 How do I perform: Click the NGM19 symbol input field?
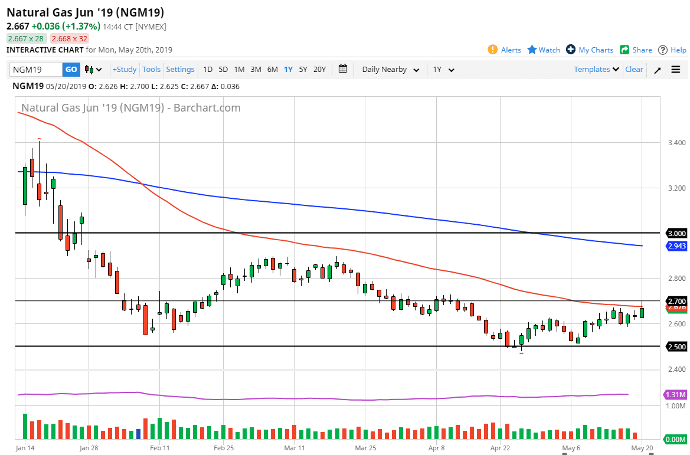tap(36, 70)
